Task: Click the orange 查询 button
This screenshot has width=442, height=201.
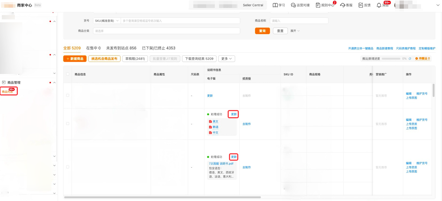Action: coord(262,31)
